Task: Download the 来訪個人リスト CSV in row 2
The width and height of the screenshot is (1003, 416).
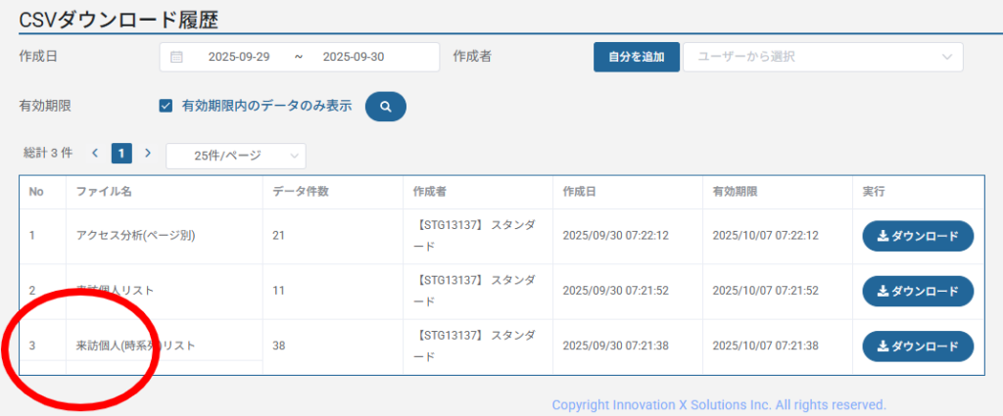Action: 917,291
